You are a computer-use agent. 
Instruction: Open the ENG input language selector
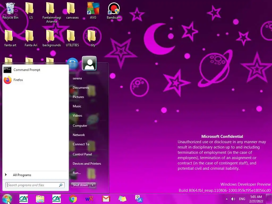coord(242,199)
